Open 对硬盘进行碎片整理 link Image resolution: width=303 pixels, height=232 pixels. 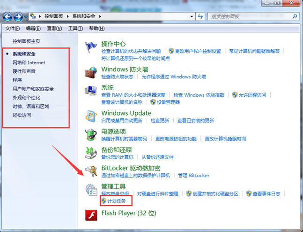[x=157, y=193]
